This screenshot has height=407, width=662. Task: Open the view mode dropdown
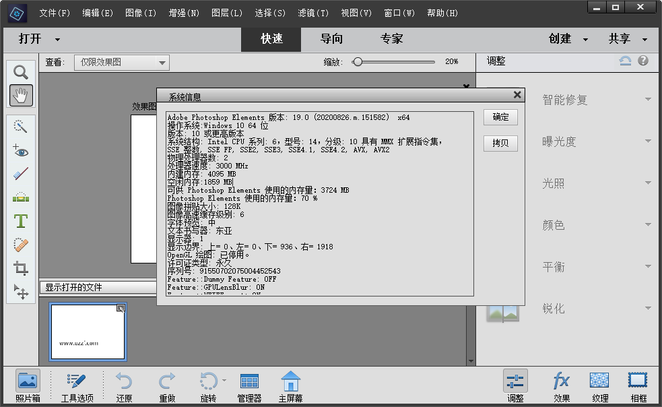click(121, 63)
